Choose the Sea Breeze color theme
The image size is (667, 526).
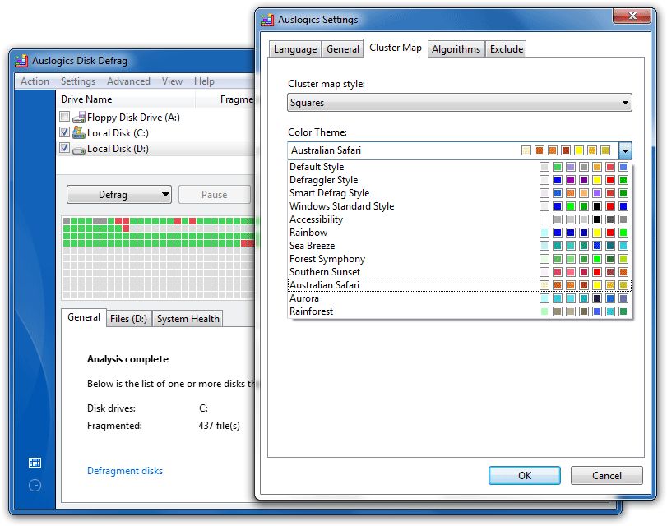pyautogui.click(x=312, y=246)
